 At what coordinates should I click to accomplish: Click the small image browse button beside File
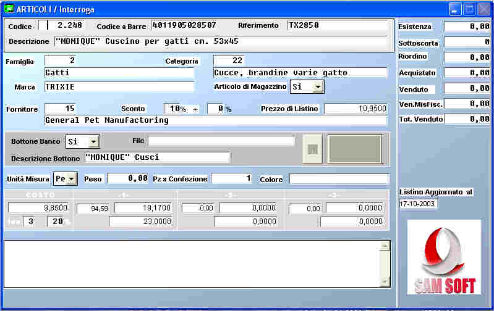[312, 149]
